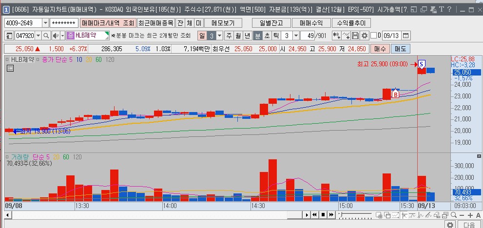Click the overlapping windows icon
The height and width of the screenshot is (228, 483).
(x=387, y=215)
